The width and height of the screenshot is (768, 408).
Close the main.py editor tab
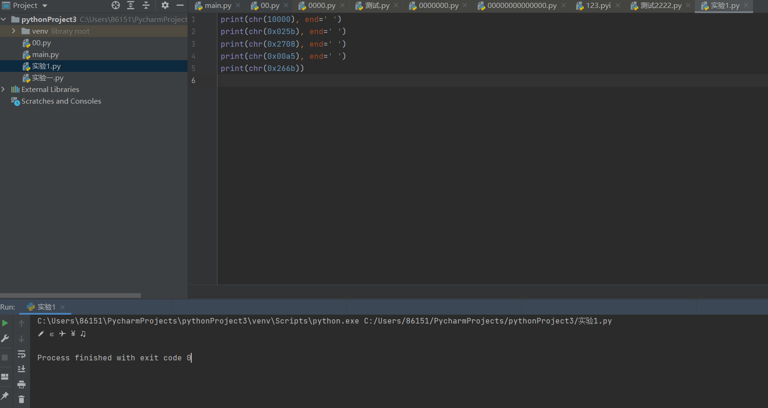click(238, 6)
